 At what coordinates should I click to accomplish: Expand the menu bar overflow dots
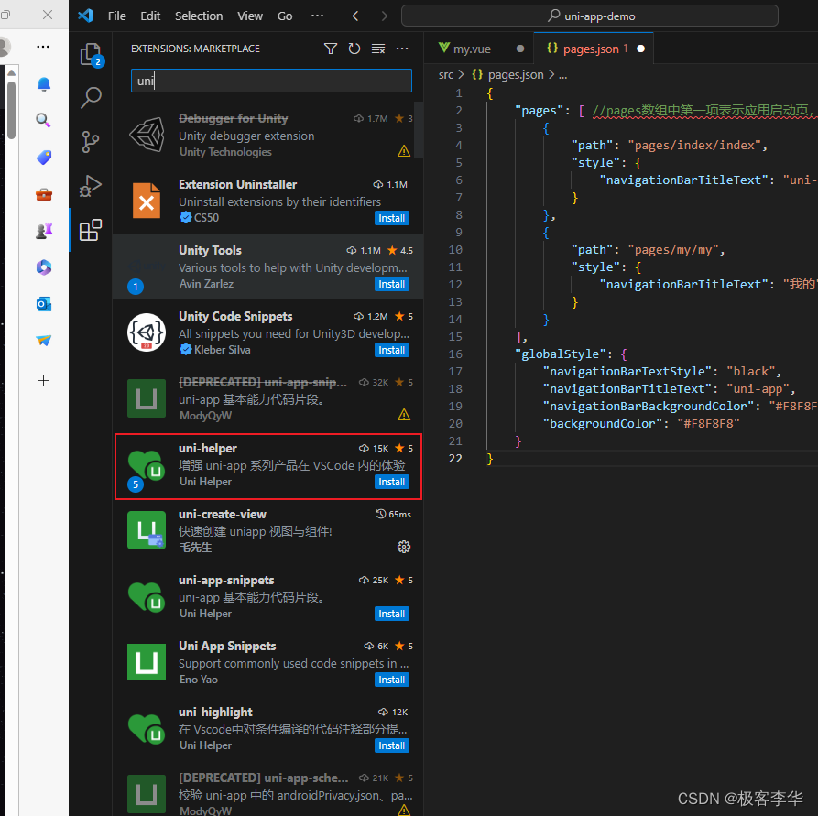(x=317, y=16)
